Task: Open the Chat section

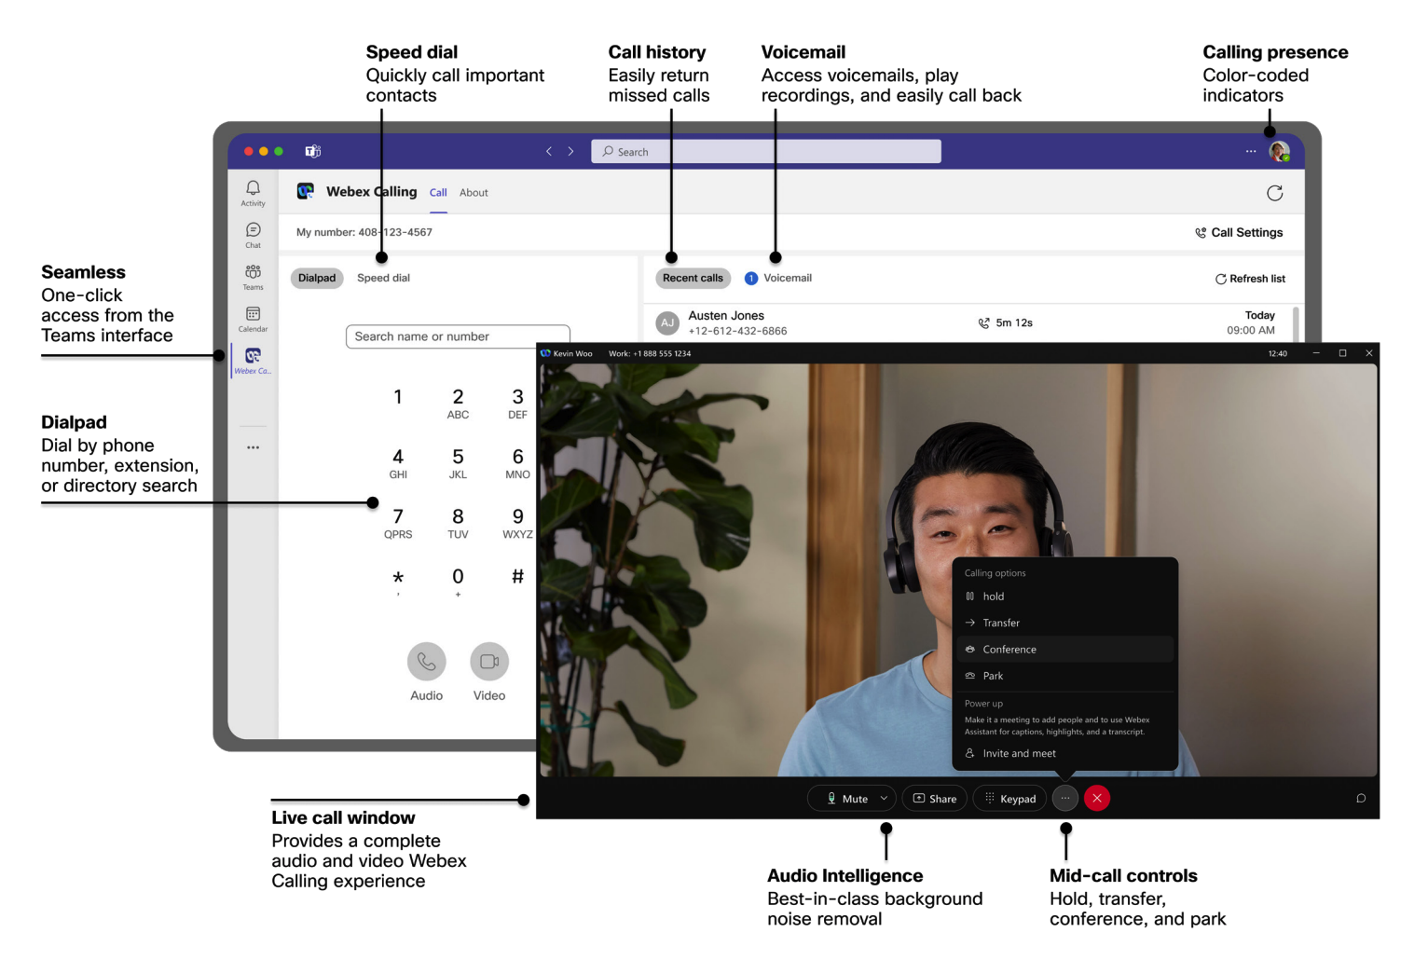Action: coord(253,234)
